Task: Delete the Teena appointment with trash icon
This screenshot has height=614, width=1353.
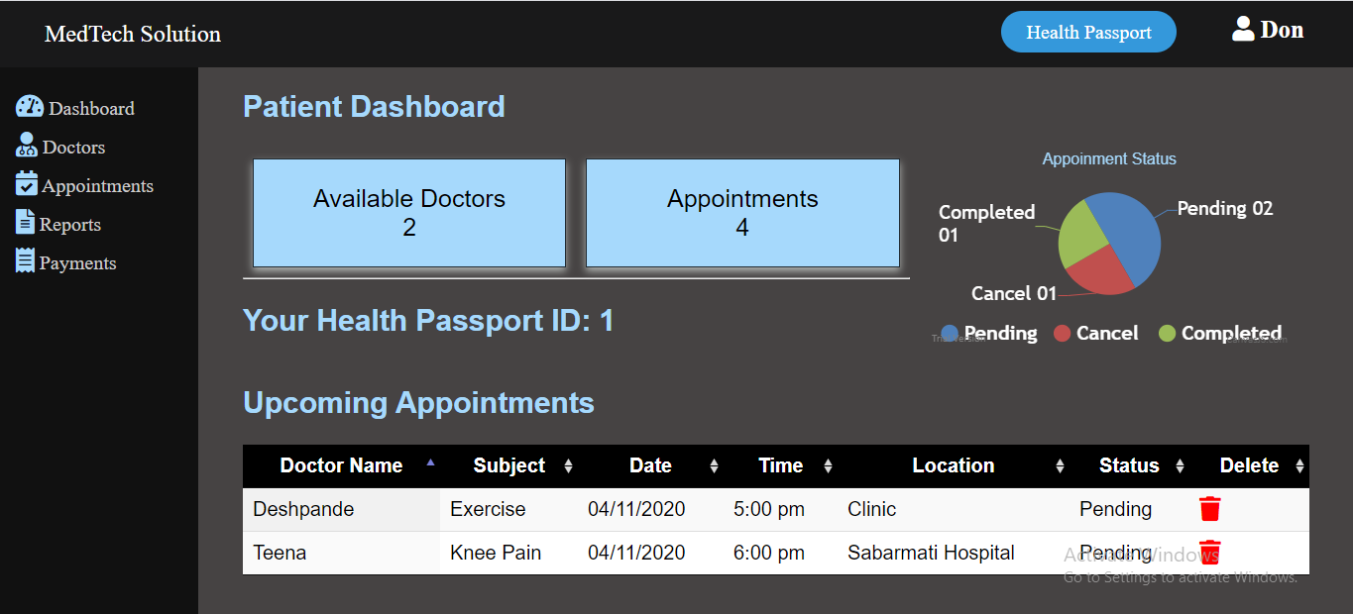Action: (1210, 552)
